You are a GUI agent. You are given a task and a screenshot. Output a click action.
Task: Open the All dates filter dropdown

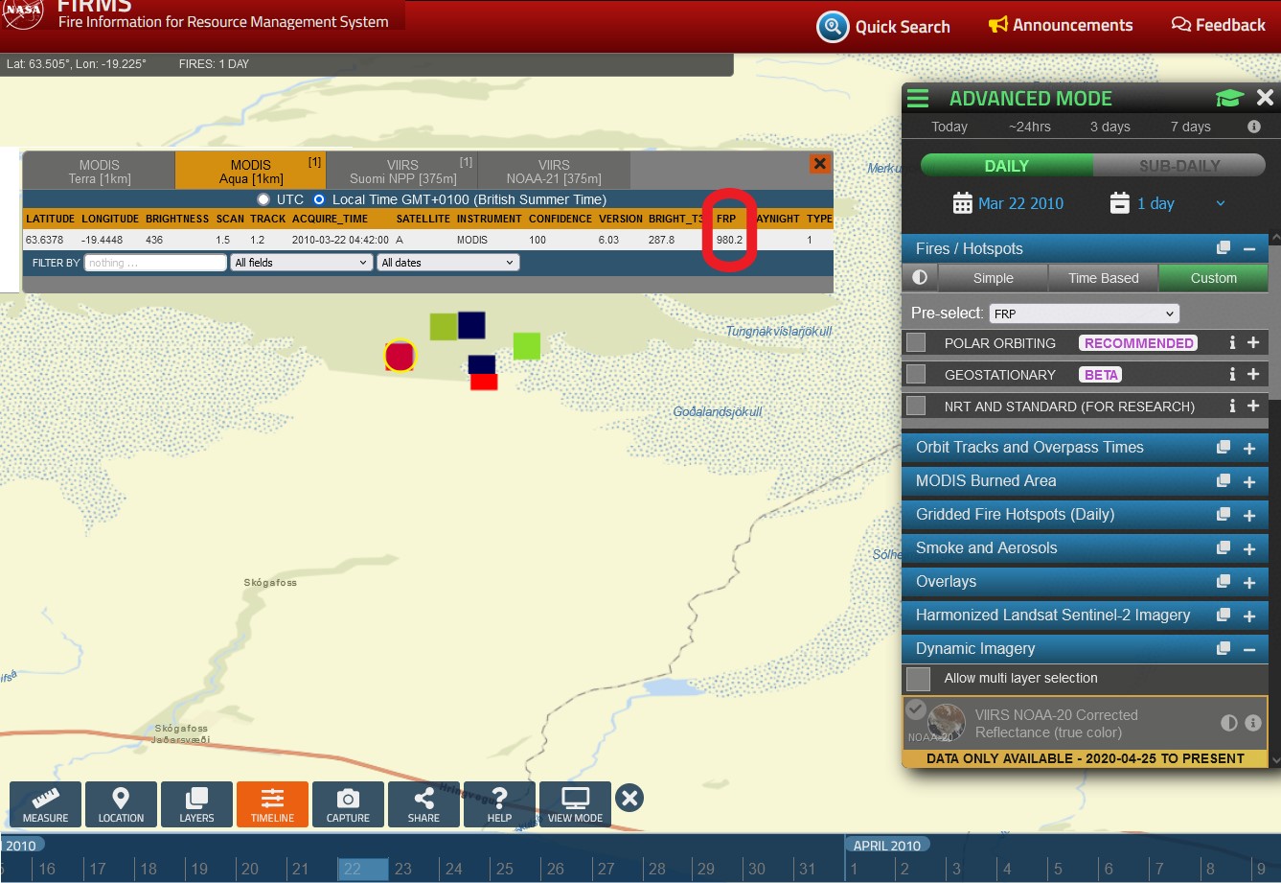pyautogui.click(x=447, y=263)
